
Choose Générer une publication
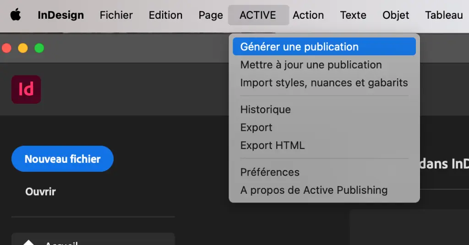coord(324,47)
